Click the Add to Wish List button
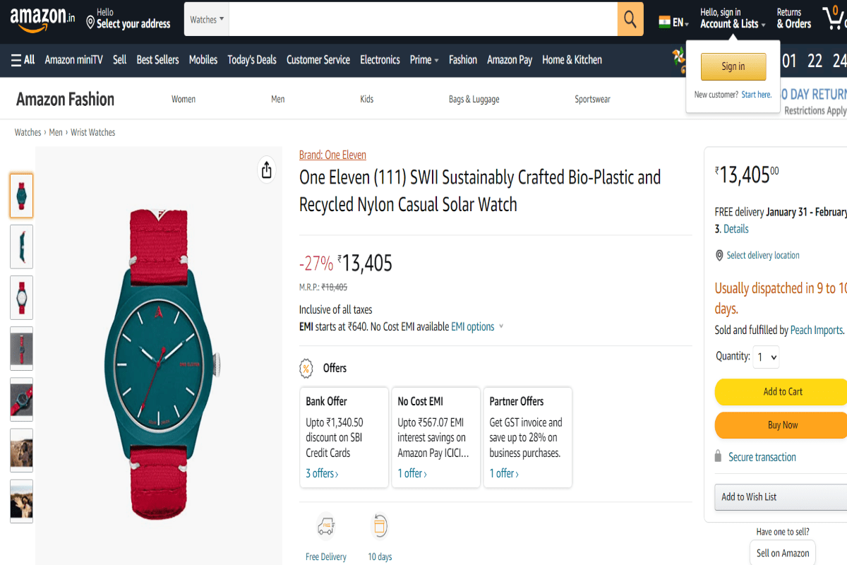 pos(748,496)
